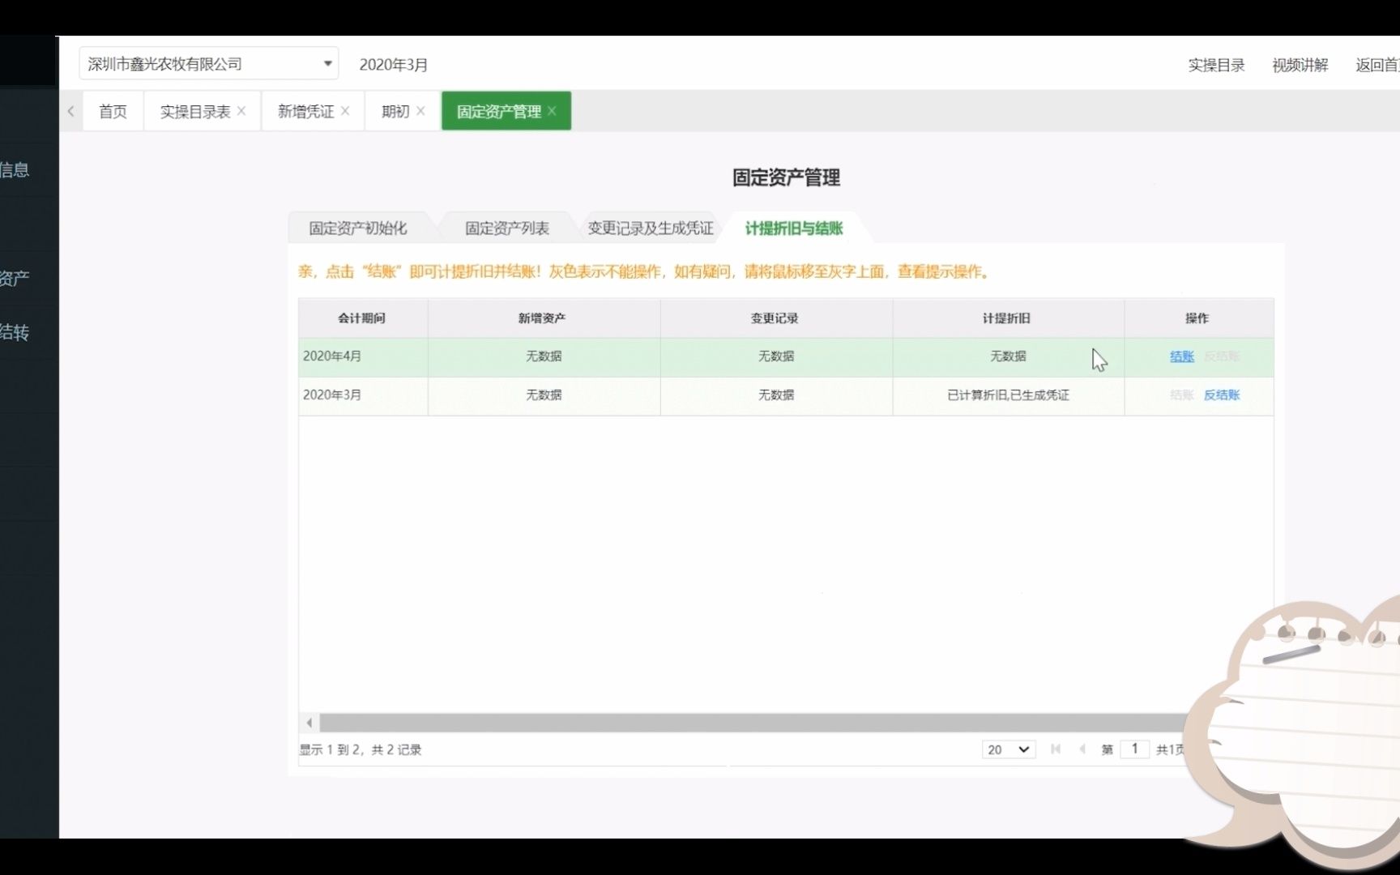The image size is (1400, 875).
Task: Open the 固定资产初始化 tab
Action: pos(357,228)
